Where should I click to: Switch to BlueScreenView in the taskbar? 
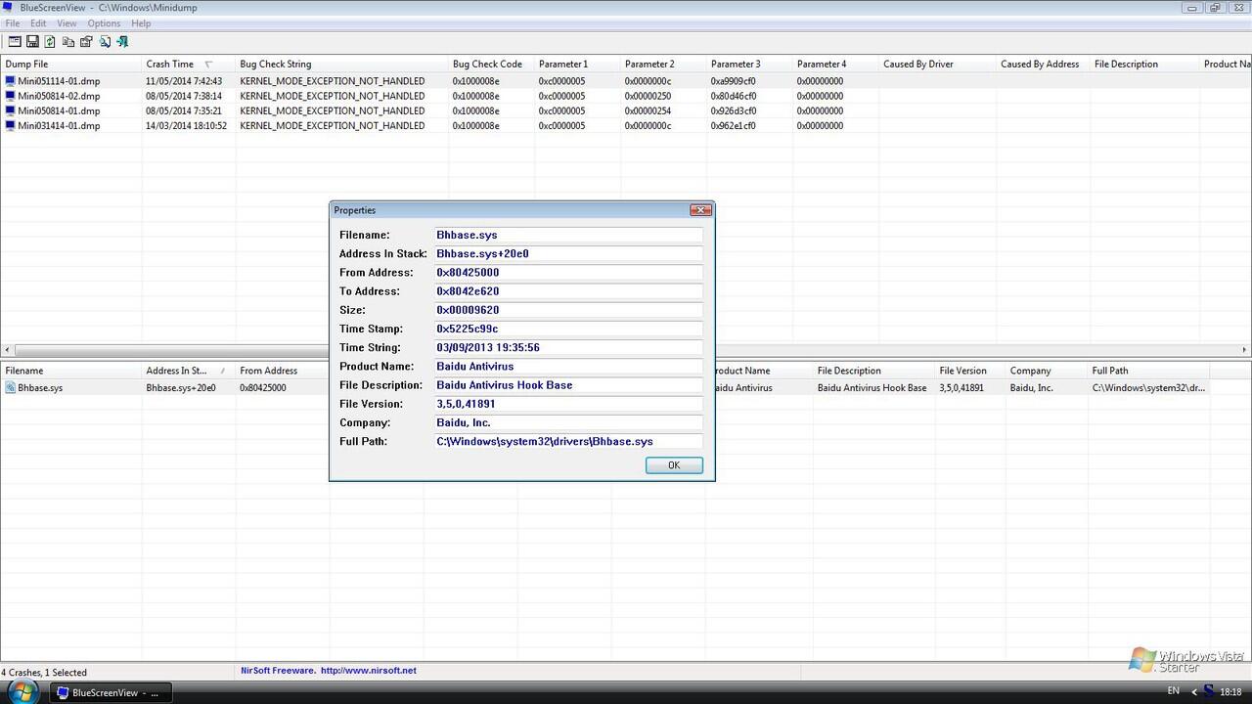109,692
